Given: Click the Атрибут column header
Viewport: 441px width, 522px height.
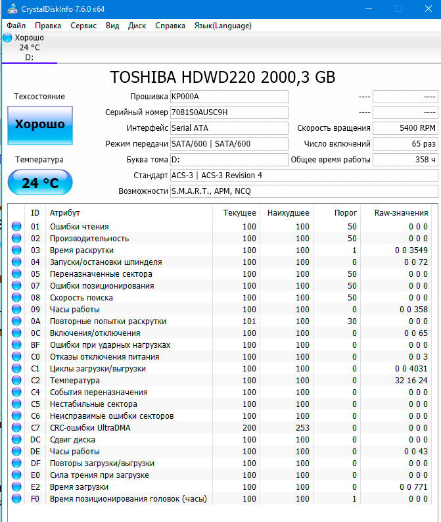Looking at the screenshot, I should point(129,213).
